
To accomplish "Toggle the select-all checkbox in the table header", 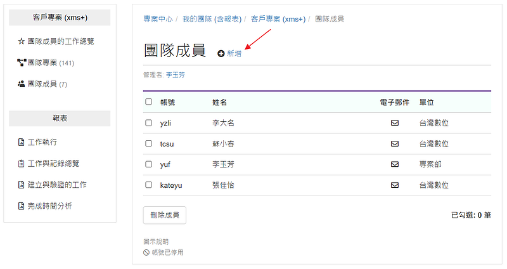I will (149, 102).
